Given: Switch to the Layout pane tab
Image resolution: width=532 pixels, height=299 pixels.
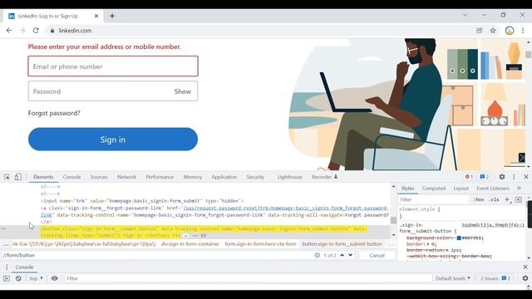Looking at the screenshot, I should 461,189.
